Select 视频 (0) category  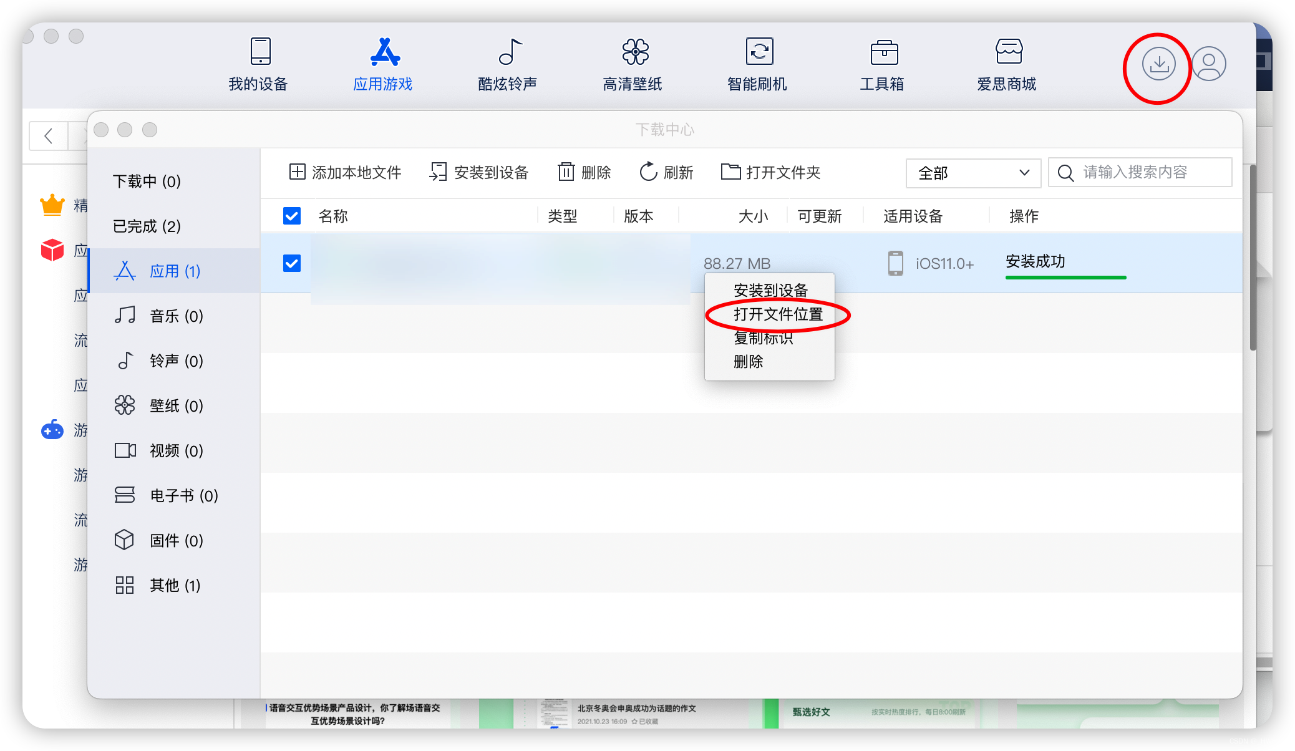[x=175, y=450]
